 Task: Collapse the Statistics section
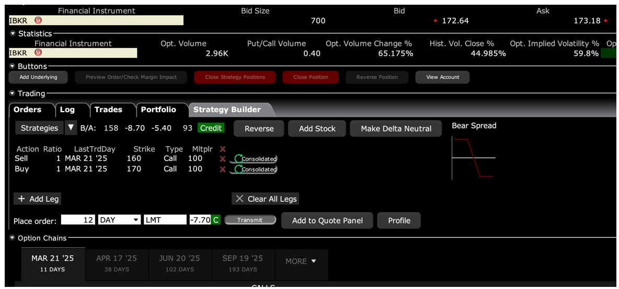(x=13, y=34)
